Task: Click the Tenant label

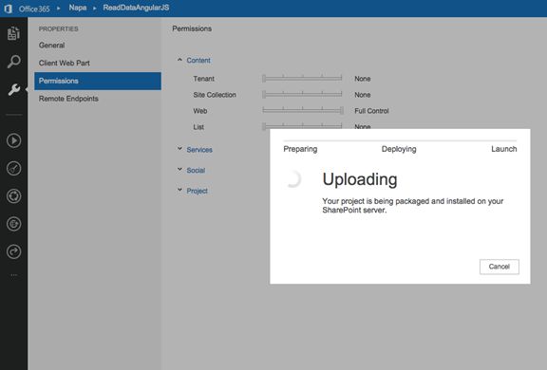Action: (204, 79)
